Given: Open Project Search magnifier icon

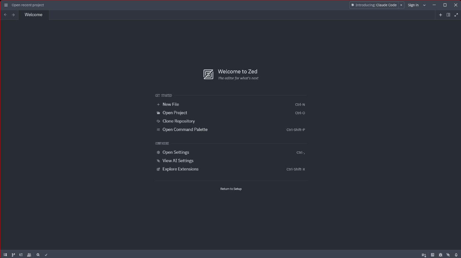Looking at the screenshot, I should pyautogui.click(x=38, y=255).
